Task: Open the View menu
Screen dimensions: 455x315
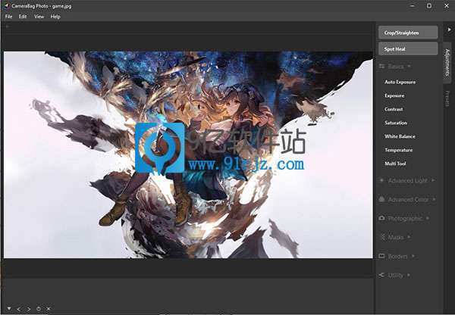Action: click(38, 17)
